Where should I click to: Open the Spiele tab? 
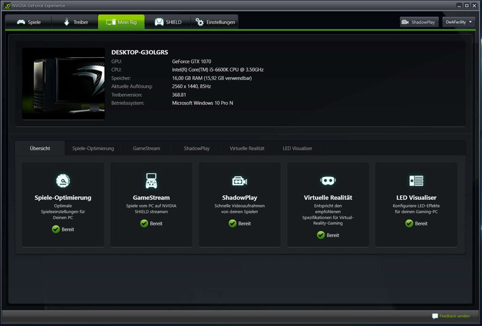click(x=28, y=22)
